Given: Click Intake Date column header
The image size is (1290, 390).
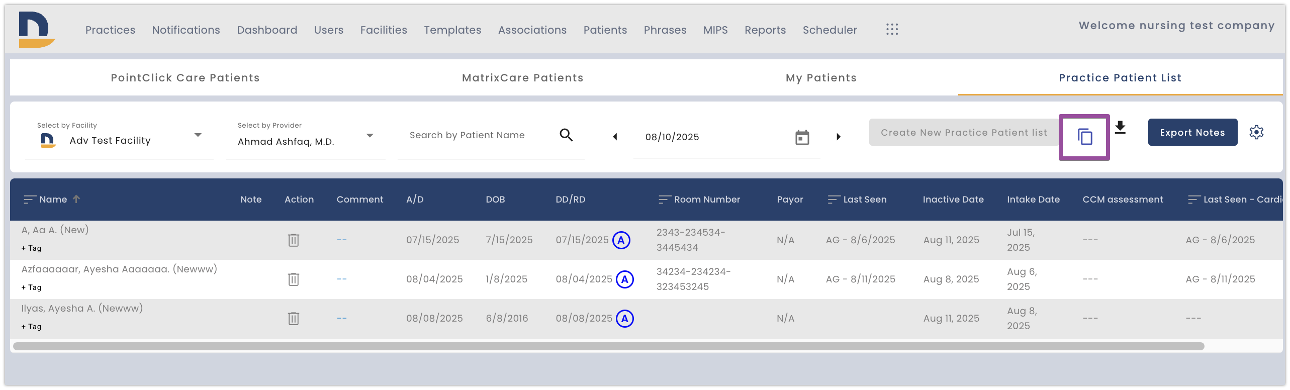Looking at the screenshot, I should 1033,200.
